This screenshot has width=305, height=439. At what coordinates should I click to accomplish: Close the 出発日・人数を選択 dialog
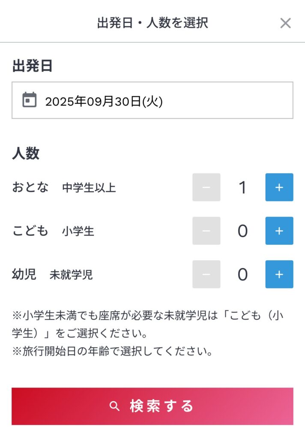pyautogui.click(x=285, y=23)
